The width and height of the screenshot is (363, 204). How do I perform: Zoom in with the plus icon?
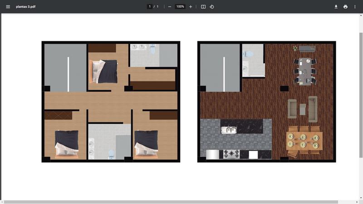pyautogui.click(x=191, y=7)
